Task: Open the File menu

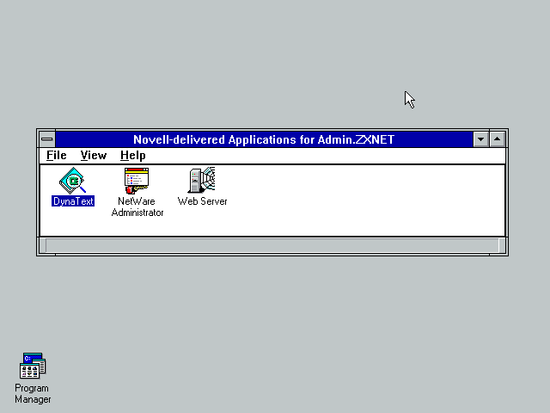Action: 57,155
